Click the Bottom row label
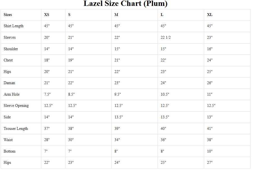The image size is (253, 170). [x=10, y=151]
